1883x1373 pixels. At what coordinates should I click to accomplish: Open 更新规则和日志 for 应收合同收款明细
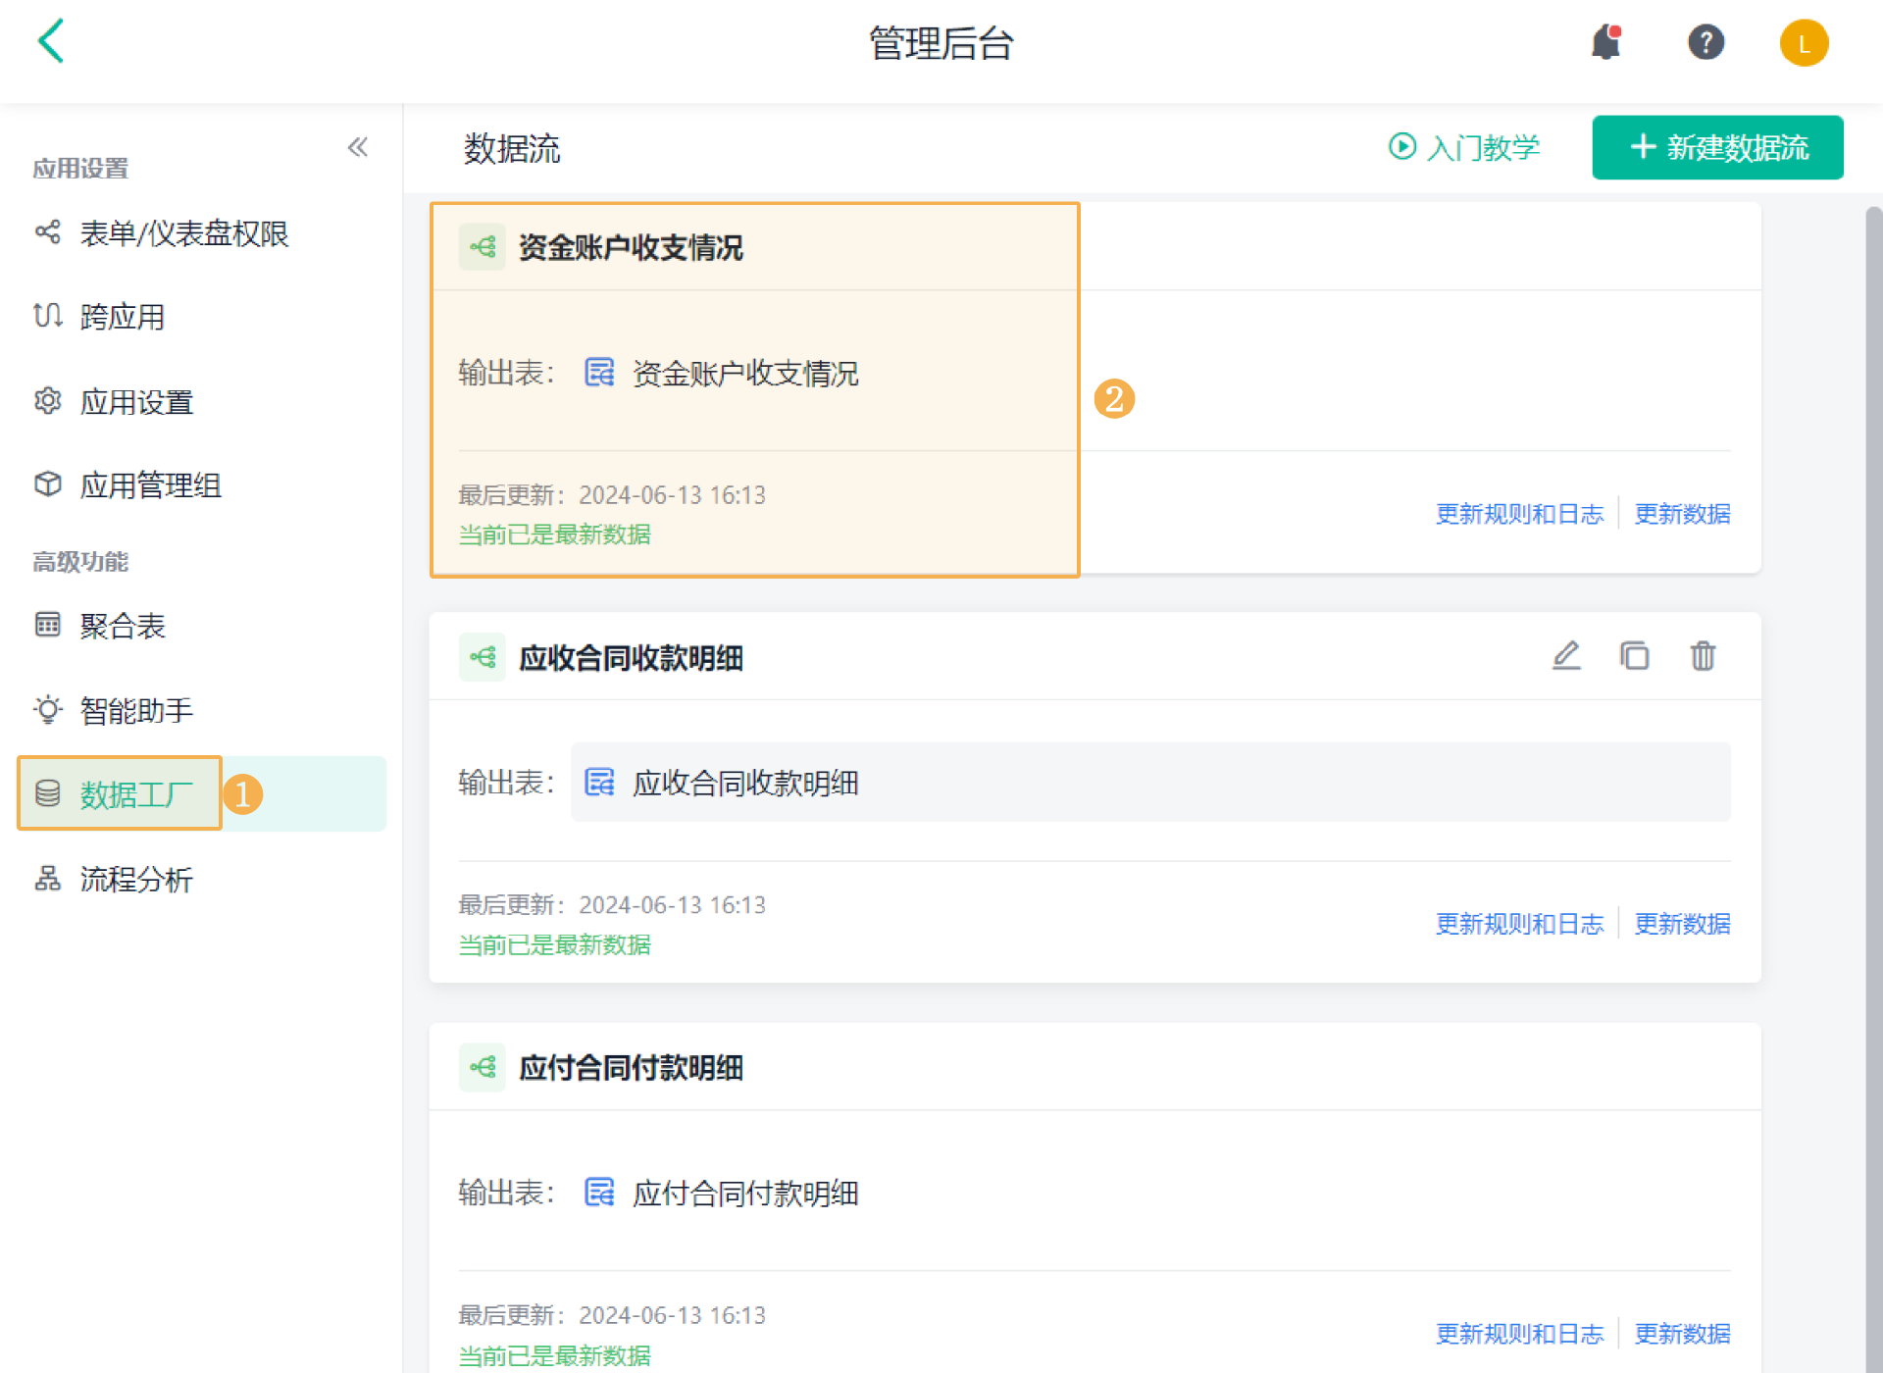[x=1519, y=924]
